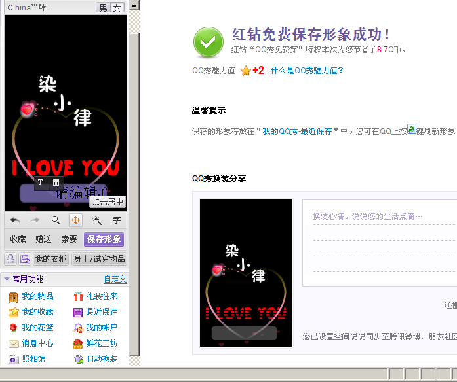Click the gold charm star icon

click(246, 71)
